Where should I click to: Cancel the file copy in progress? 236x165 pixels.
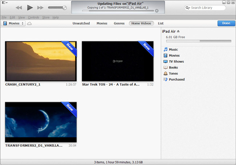pos(157,11)
